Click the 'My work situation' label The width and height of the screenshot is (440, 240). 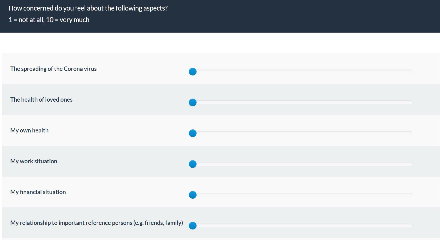(34, 161)
